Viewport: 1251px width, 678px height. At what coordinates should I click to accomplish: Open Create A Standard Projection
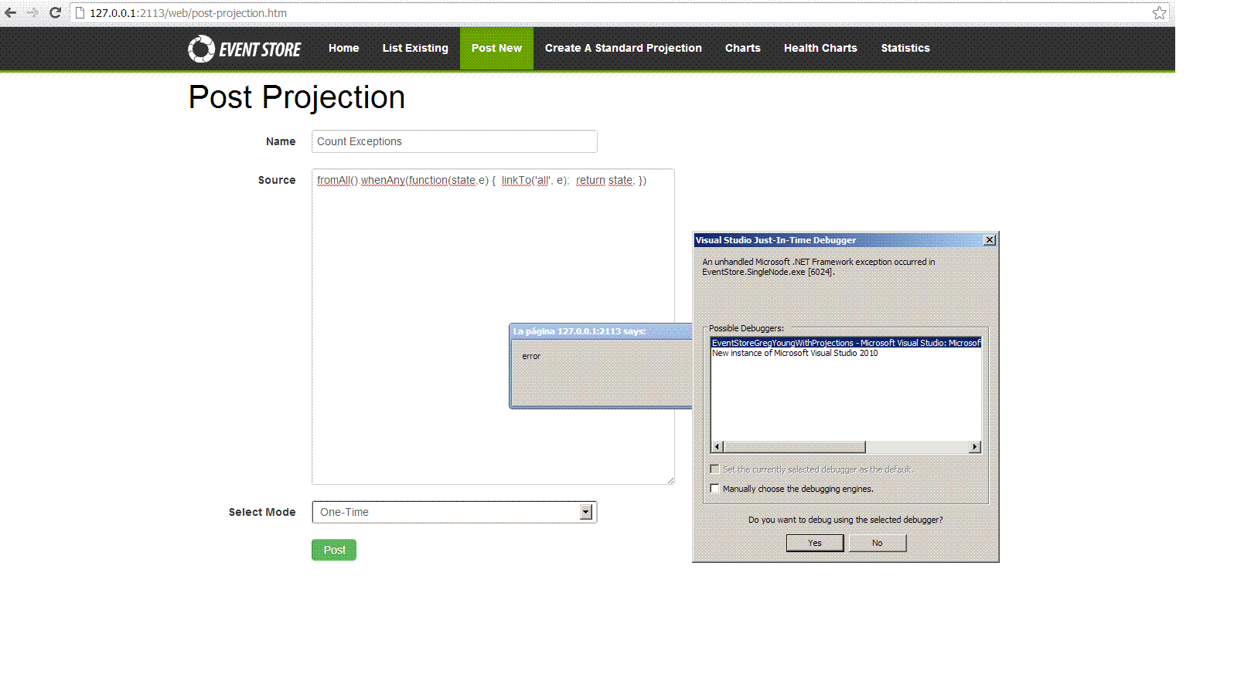click(x=623, y=48)
